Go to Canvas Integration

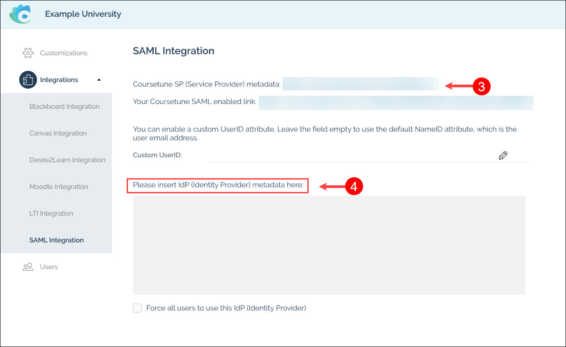(58, 133)
